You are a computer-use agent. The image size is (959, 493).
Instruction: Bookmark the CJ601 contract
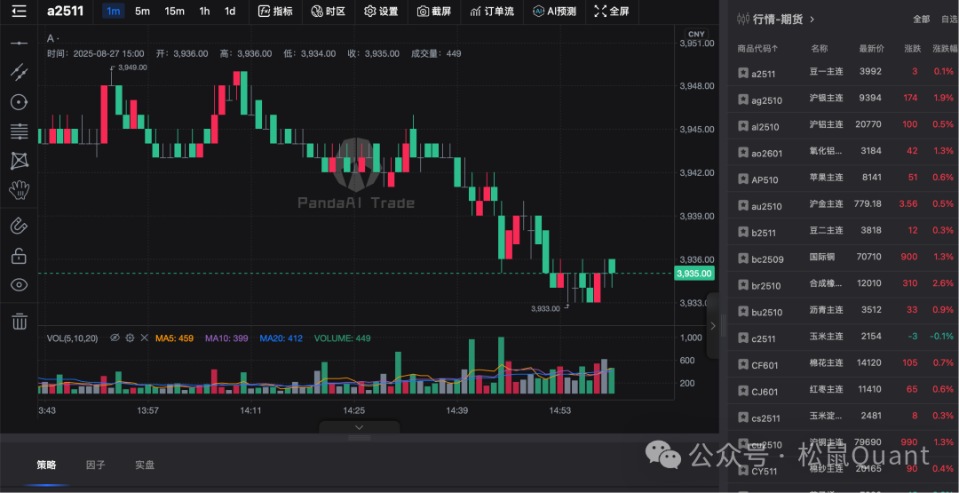tap(742, 392)
